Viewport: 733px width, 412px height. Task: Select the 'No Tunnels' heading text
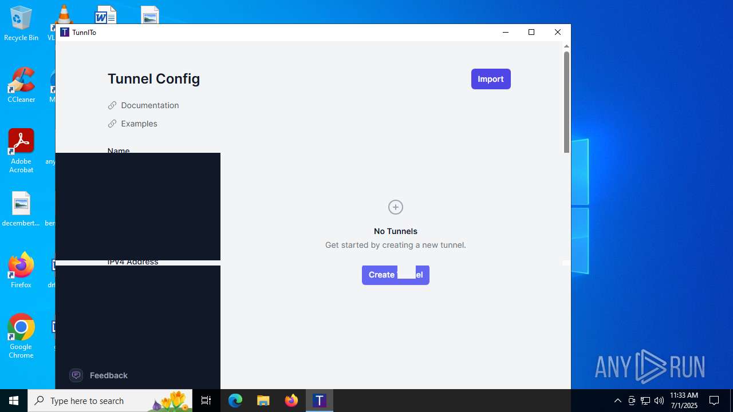tap(396, 231)
